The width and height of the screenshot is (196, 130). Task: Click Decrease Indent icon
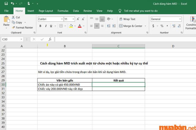point(109,26)
